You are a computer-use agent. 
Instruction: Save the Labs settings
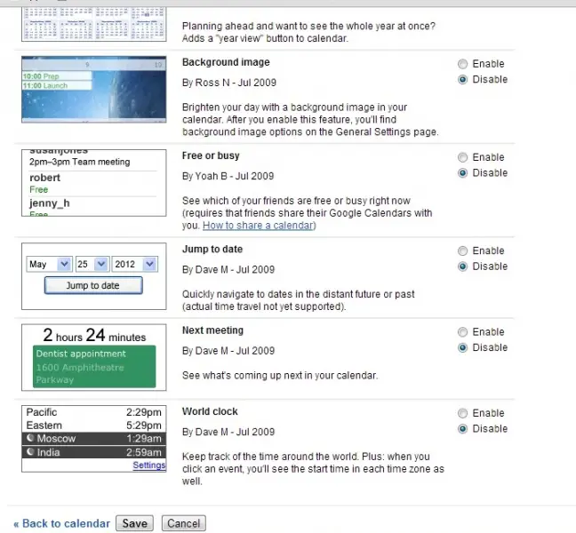click(x=134, y=523)
